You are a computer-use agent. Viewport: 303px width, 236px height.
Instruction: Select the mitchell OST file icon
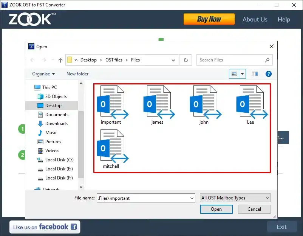(x=113, y=146)
